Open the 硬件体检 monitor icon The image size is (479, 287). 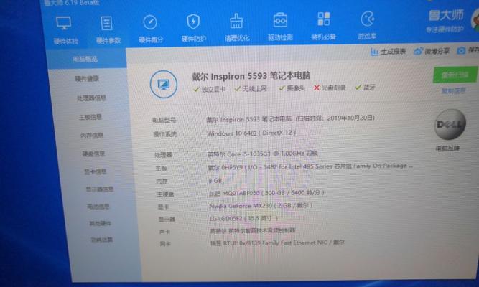point(64,23)
